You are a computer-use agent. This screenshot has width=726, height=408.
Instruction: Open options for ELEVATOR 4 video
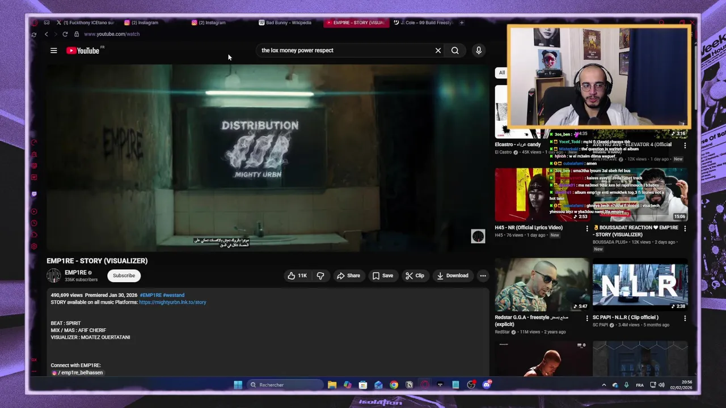click(685, 145)
